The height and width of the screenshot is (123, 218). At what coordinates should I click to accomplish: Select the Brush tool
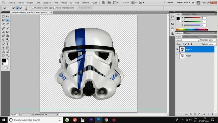(7, 28)
